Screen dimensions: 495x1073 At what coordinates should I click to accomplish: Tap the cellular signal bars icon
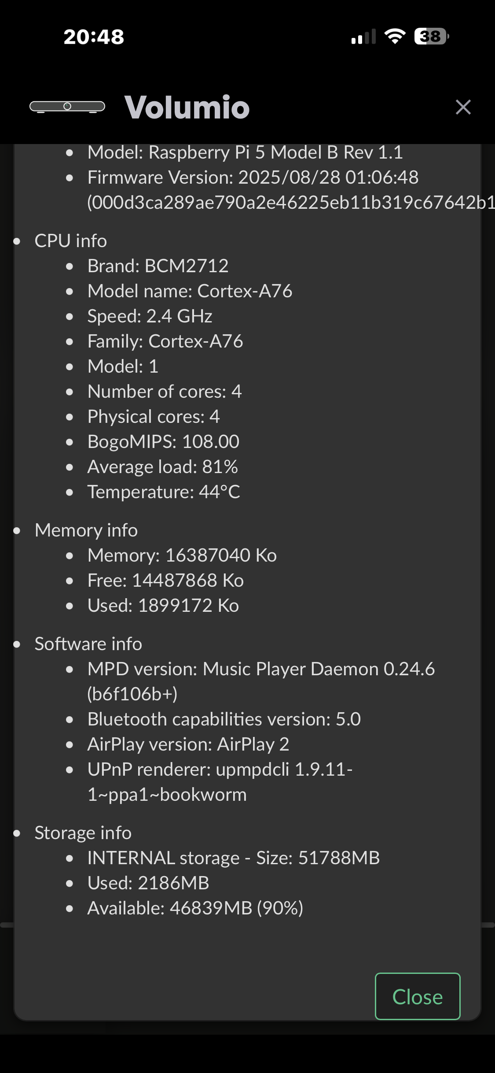click(363, 37)
